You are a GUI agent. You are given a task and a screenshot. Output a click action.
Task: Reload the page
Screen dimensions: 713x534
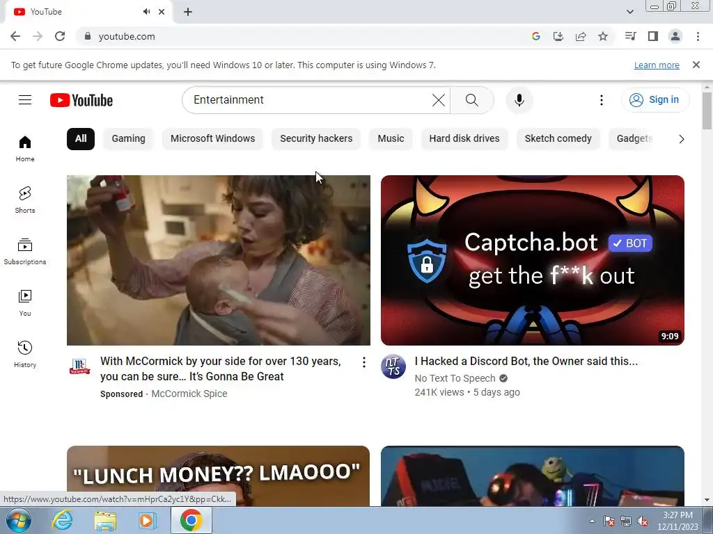point(60,36)
